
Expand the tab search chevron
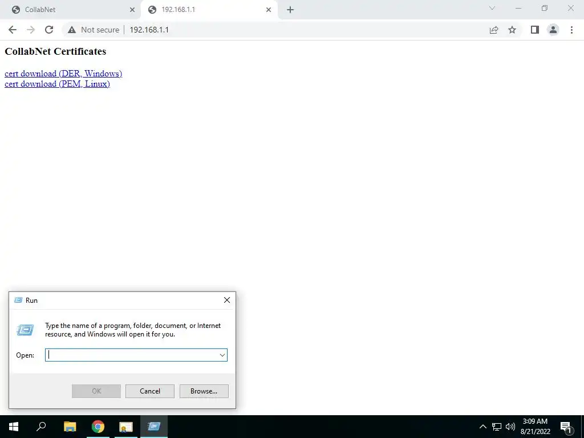click(x=492, y=8)
